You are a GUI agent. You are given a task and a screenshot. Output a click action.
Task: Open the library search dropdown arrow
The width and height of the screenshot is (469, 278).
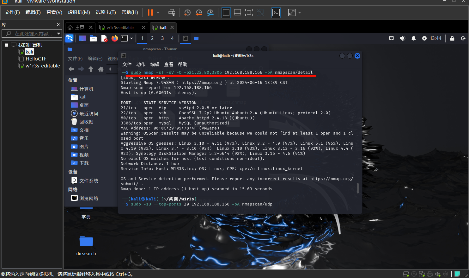tap(58, 34)
